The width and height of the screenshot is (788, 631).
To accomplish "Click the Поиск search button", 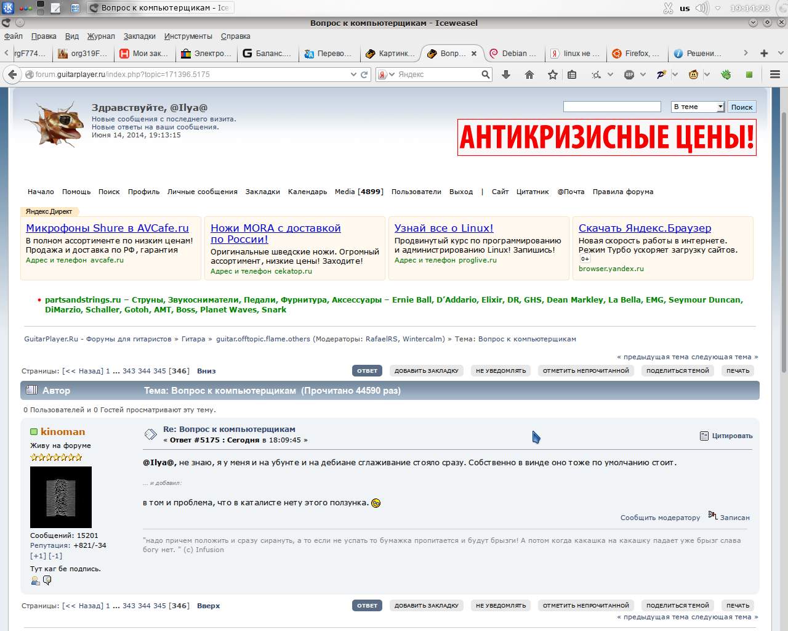I will click(742, 107).
